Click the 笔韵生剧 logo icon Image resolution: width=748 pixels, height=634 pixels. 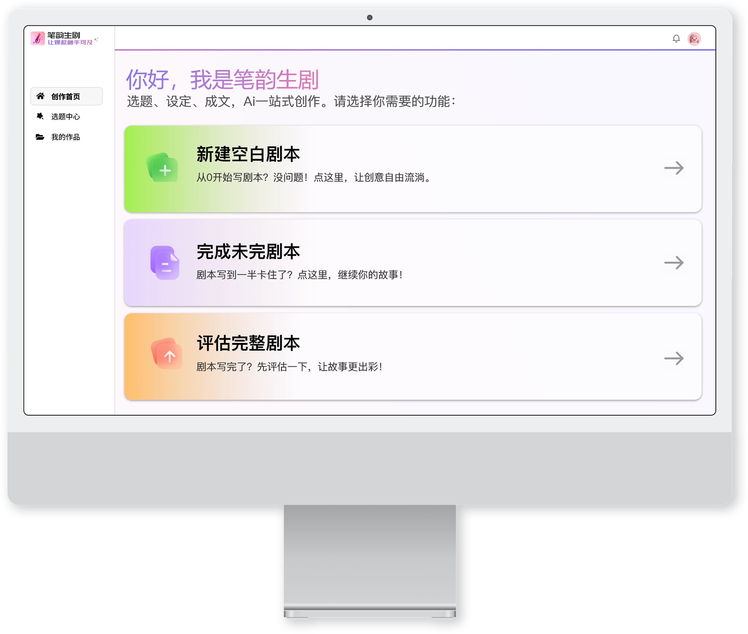[37, 38]
